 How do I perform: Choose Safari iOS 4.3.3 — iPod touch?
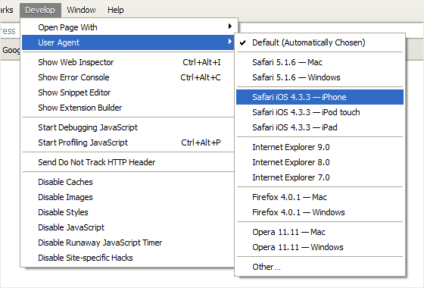pyautogui.click(x=320, y=112)
